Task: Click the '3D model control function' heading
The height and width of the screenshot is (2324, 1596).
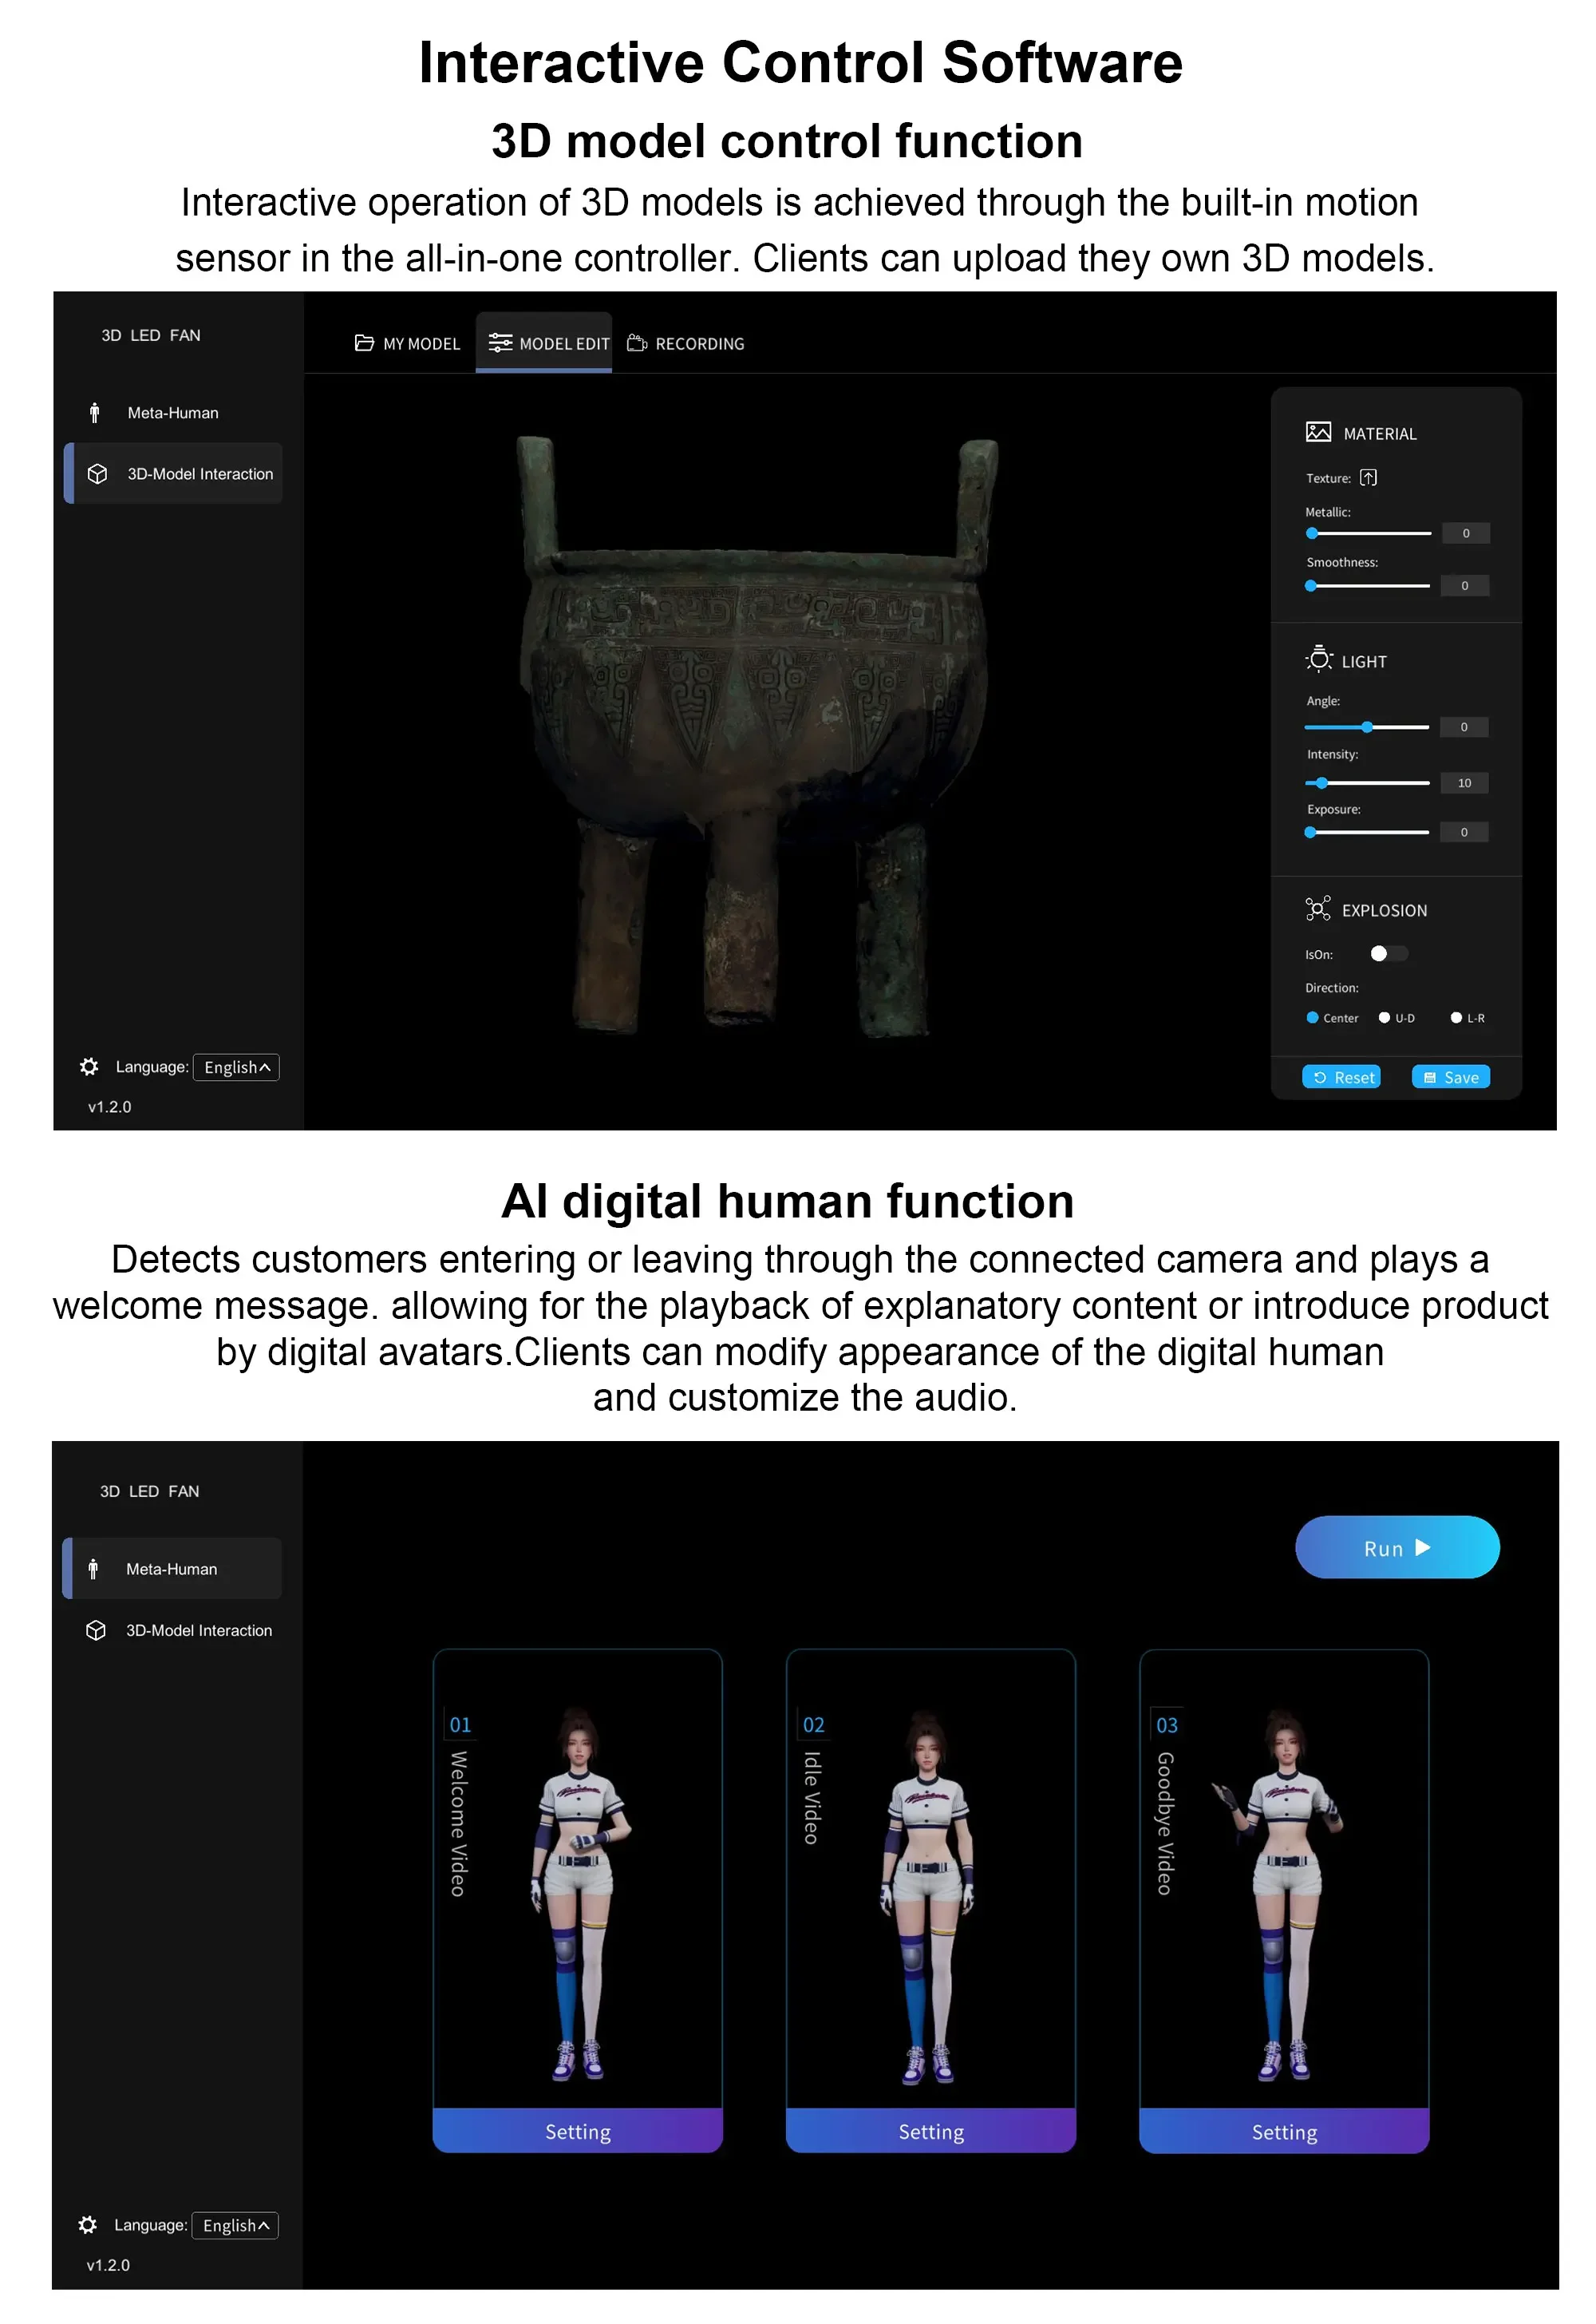Action: tap(787, 141)
